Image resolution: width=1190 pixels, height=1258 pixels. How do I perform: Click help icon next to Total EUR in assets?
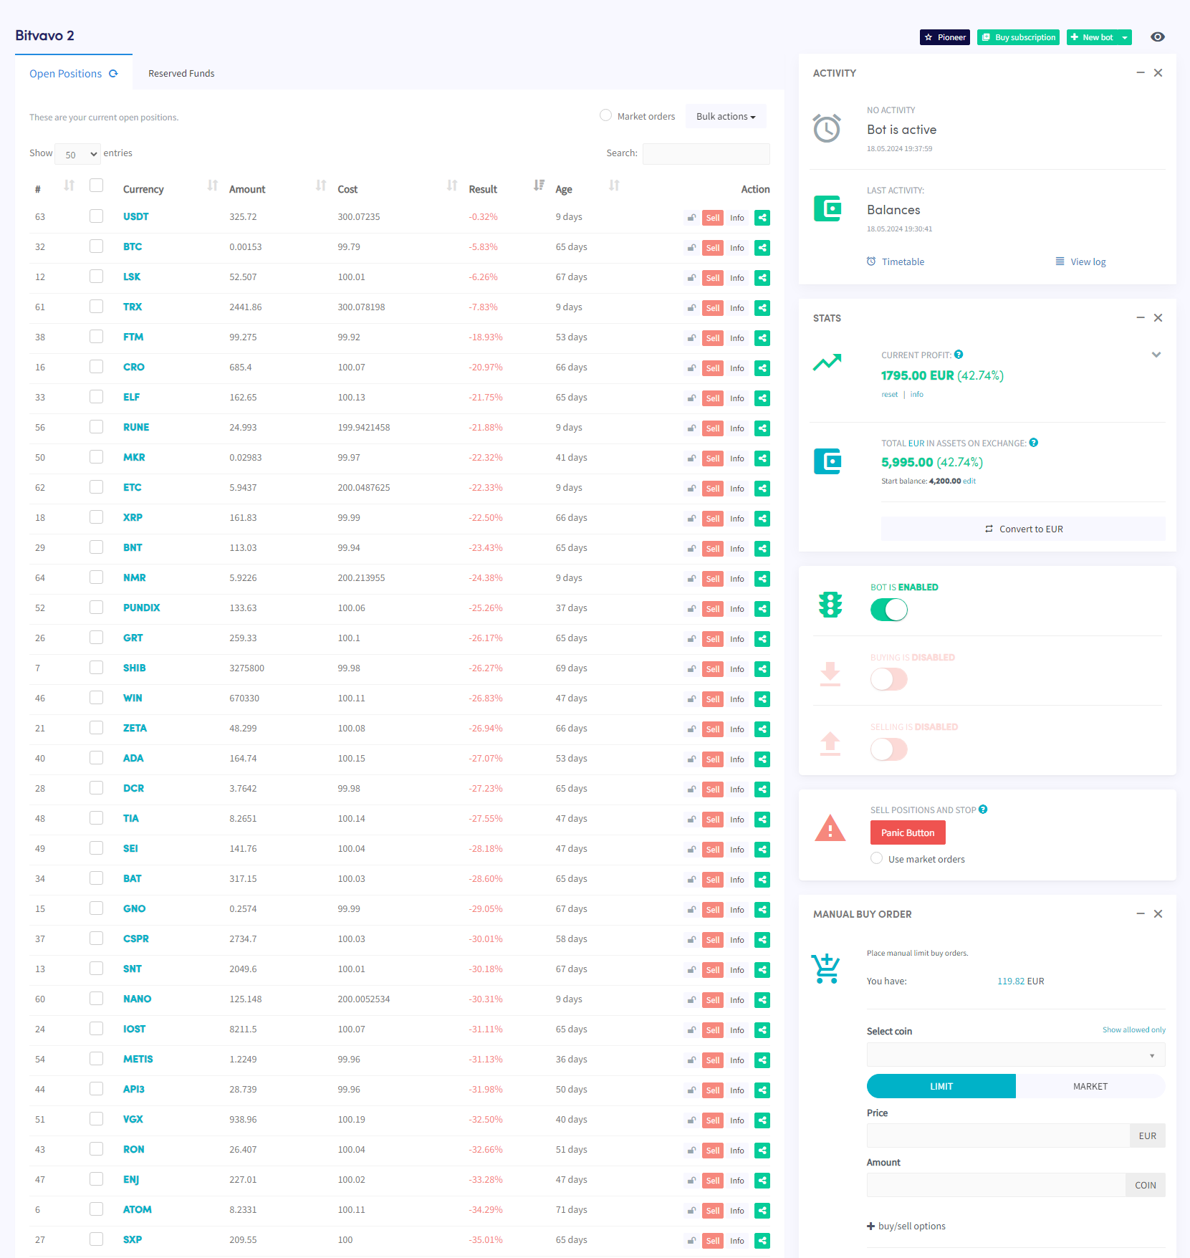coord(1034,443)
